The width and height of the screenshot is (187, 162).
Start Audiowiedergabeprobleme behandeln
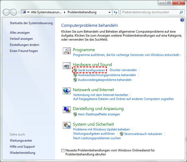coord(105,80)
